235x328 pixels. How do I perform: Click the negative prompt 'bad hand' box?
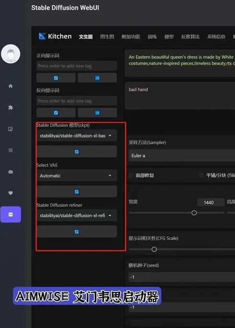click(180, 96)
